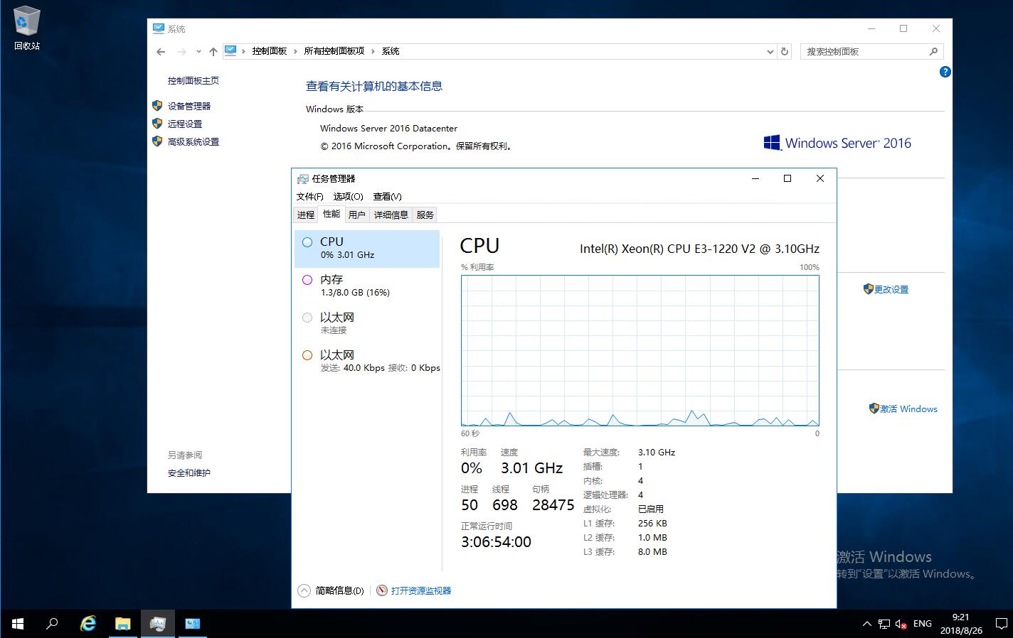Click the computer icon in address bar

230,50
